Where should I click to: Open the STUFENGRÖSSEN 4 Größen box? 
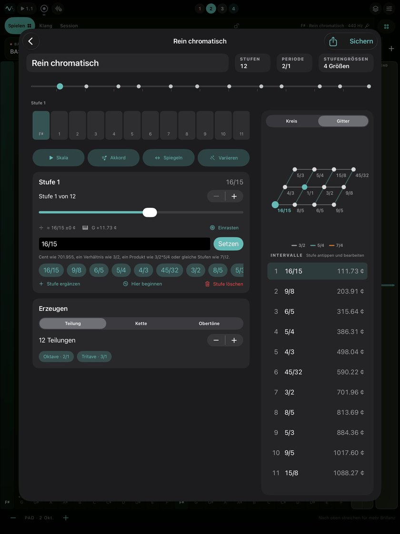[346, 63]
